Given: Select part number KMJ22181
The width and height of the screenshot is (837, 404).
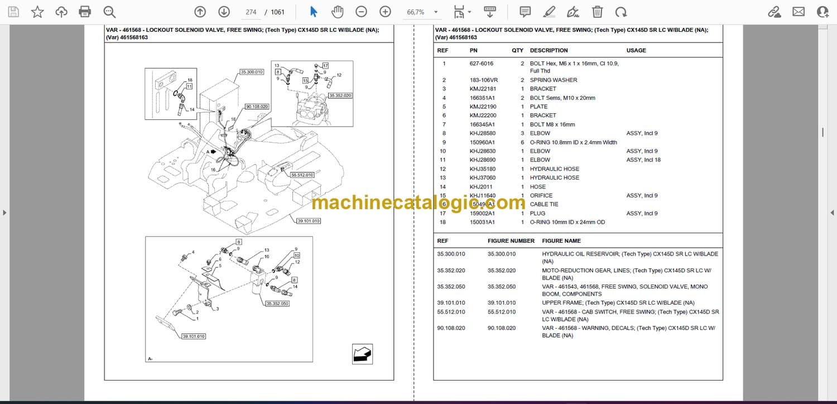Looking at the screenshot, I should pyautogui.click(x=483, y=89).
